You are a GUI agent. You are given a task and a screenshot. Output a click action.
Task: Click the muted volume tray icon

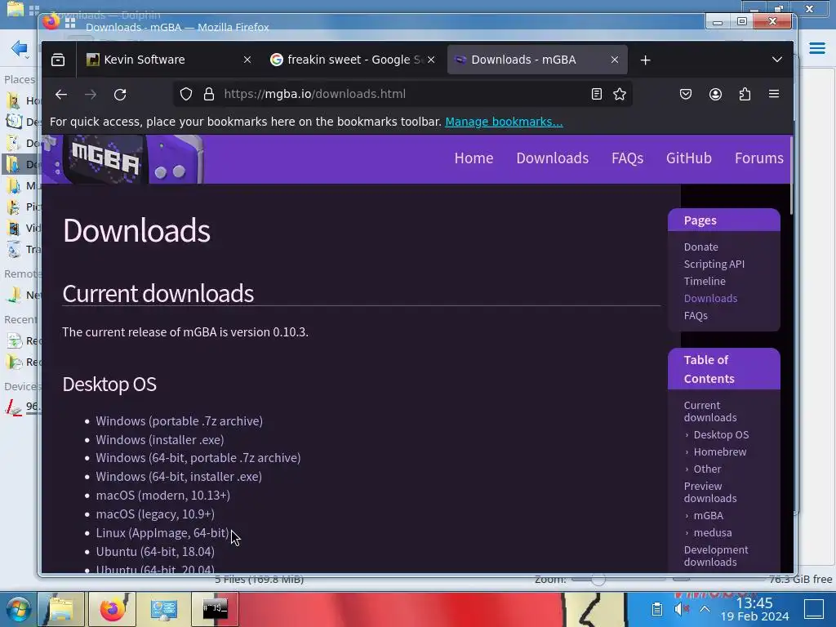pyautogui.click(x=681, y=609)
